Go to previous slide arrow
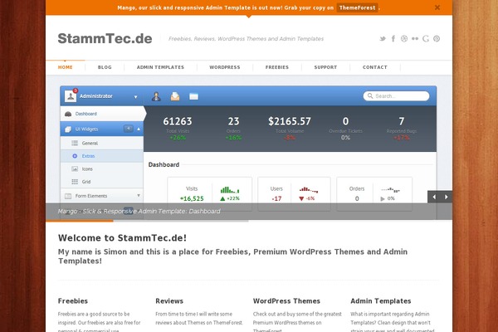498x332 pixels. click(x=434, y=197)
